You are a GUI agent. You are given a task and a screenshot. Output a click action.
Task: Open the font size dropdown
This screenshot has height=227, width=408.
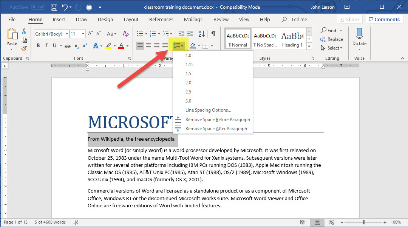coord(83,34)
